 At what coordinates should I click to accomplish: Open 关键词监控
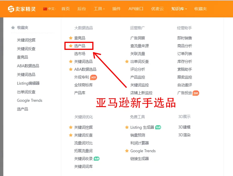(139, 85)
